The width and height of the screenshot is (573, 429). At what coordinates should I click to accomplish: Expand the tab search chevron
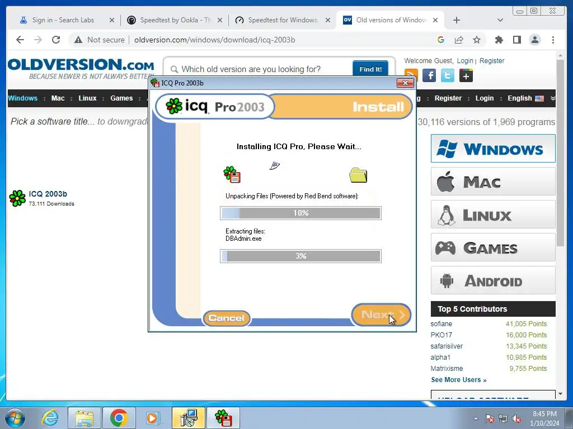click(x=500, y=20)
